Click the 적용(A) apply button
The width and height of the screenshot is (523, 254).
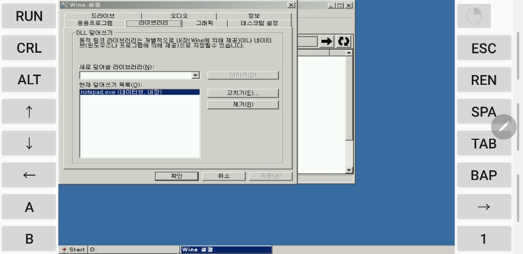coord(271,176)
